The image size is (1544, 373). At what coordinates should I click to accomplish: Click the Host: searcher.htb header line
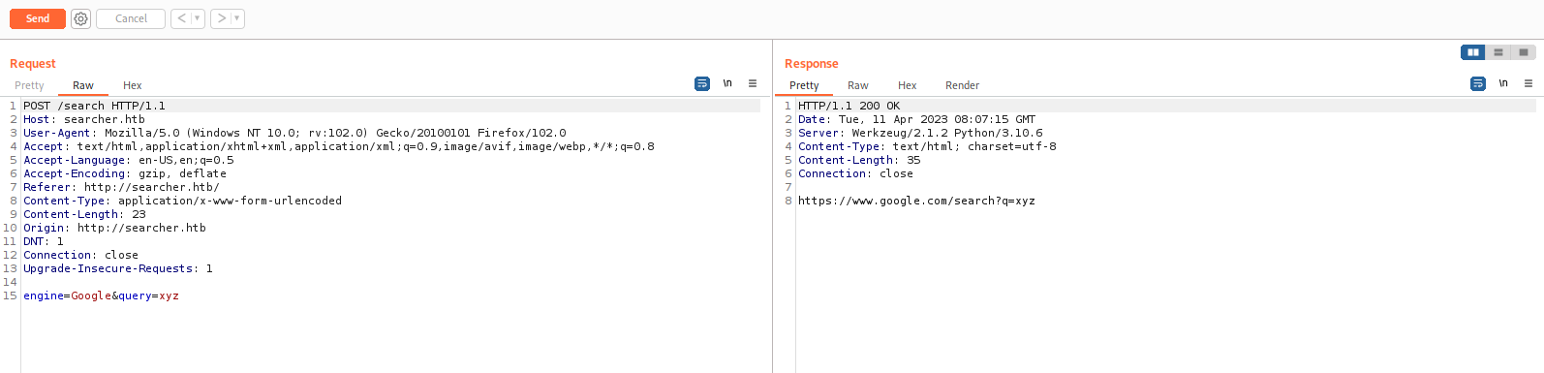click(x=84, y=119)
